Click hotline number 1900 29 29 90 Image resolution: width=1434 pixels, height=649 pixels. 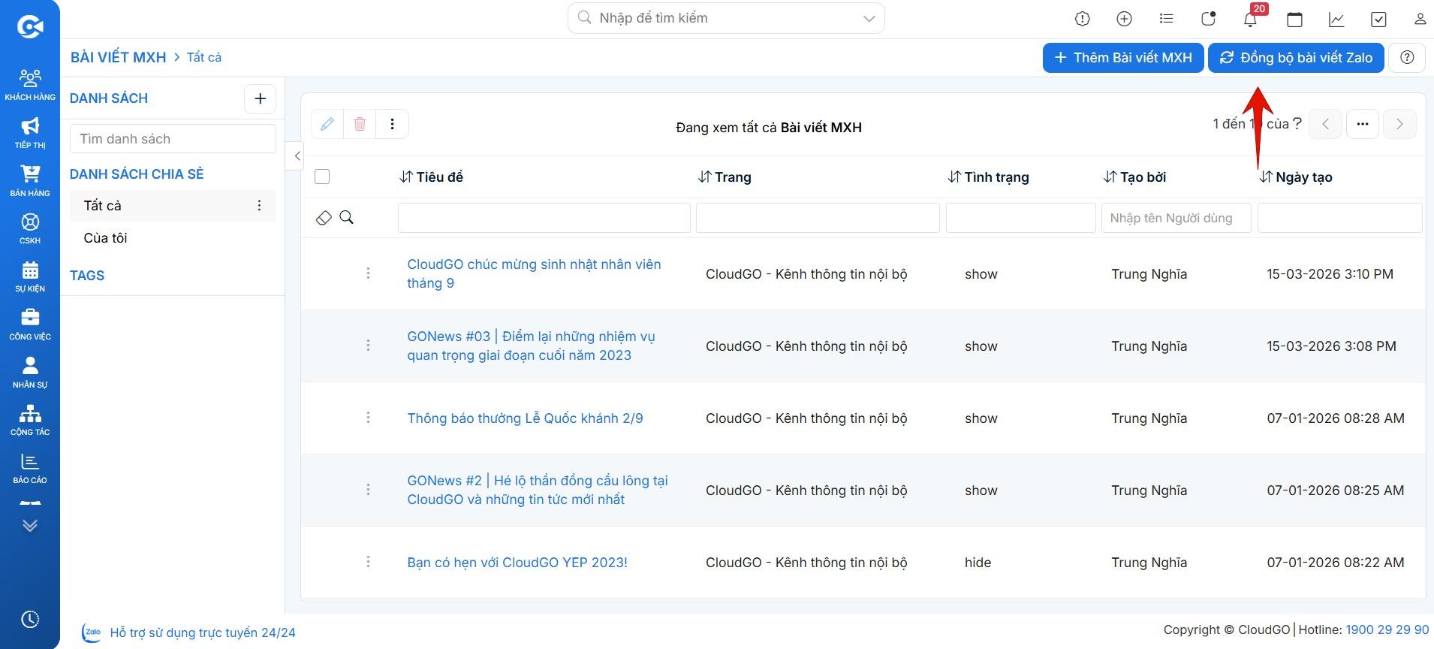click(1387, 629)
